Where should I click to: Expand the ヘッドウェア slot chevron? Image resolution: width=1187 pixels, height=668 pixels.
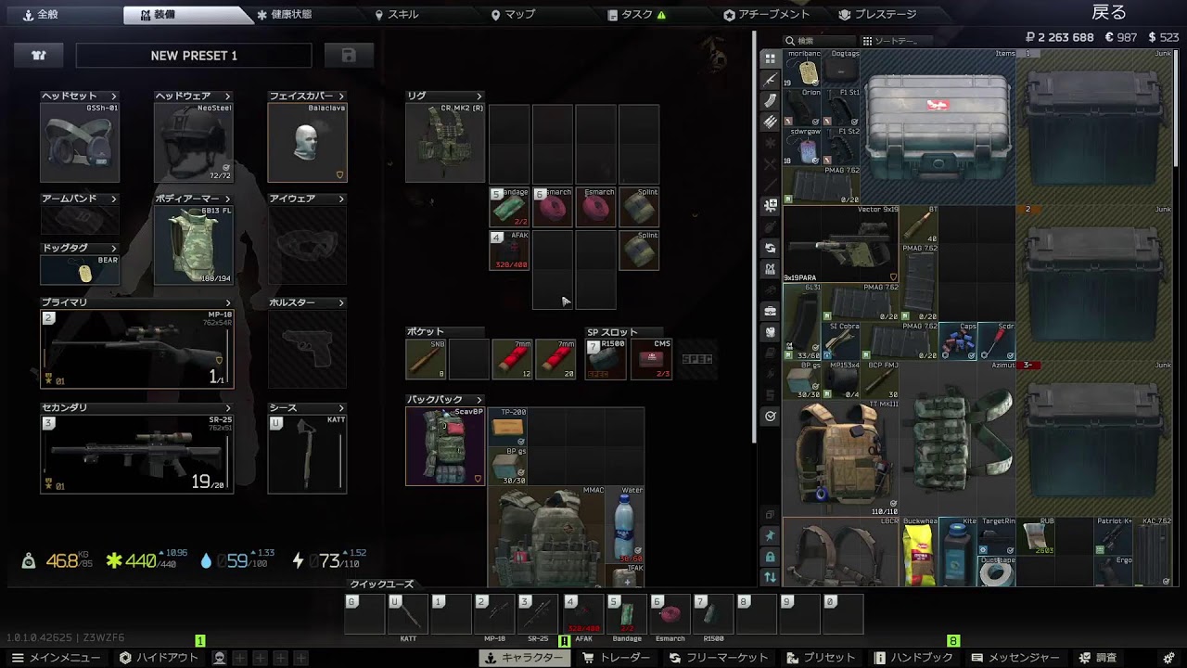click(x=227, y=96)
